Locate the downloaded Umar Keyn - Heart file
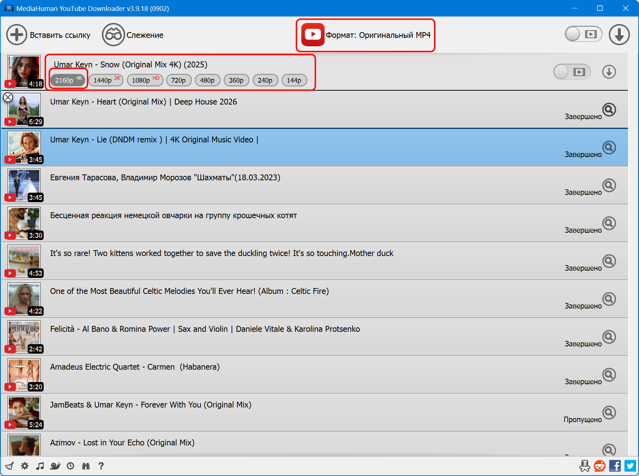639x476 pixels. 609,110
